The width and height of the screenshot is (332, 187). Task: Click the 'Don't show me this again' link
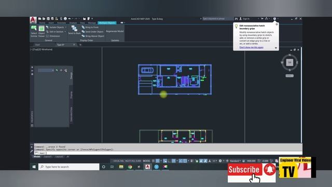tap(251, 47)
